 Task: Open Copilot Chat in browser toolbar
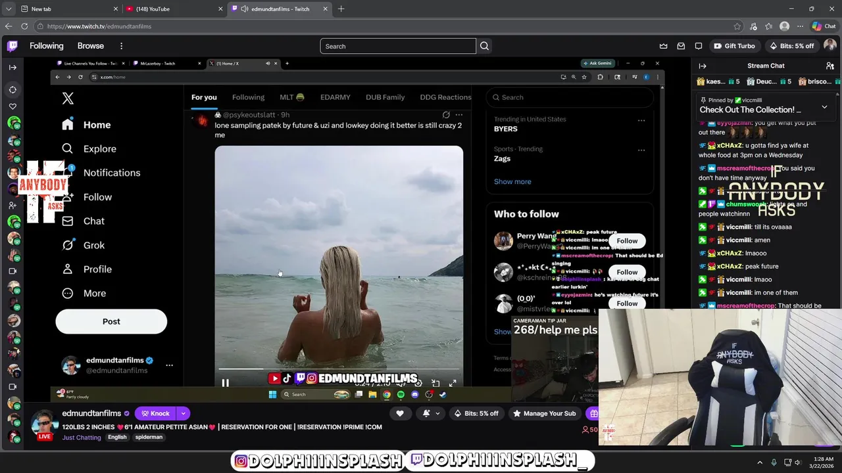(824, 26)
